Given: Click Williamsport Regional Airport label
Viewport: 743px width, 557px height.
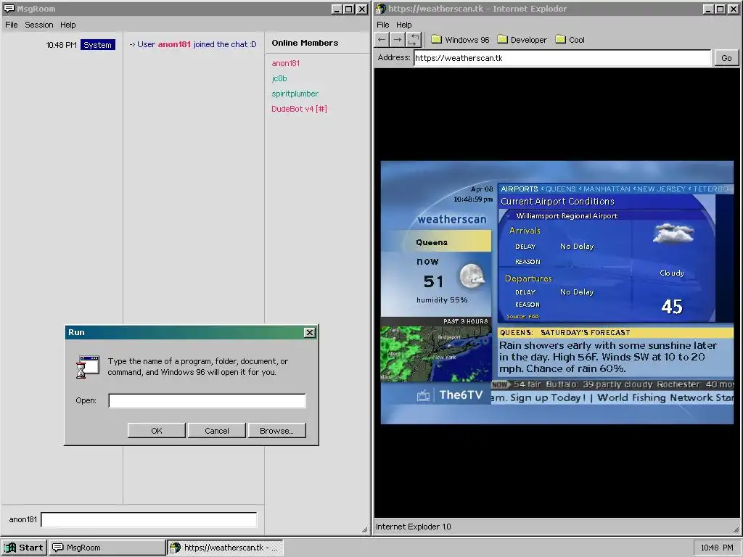Looking at the screenshot, I should (x=567, y=215).
